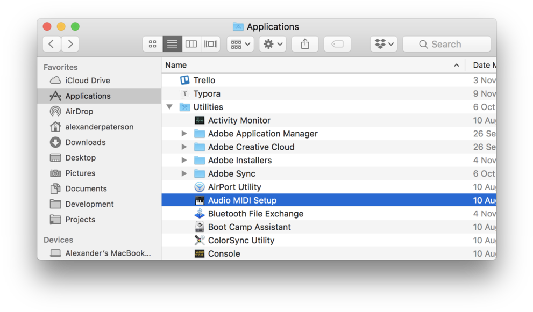
Task: Expand the Adobe Sync folder
Action: click(x=184, y=173)
